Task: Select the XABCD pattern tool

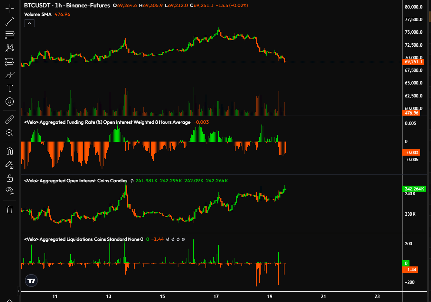Action: (10, 48)
